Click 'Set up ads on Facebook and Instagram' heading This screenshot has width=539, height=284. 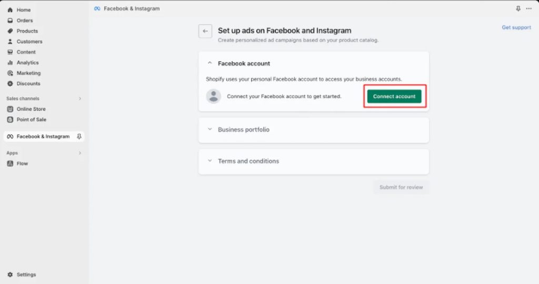(x=285, y=31)
